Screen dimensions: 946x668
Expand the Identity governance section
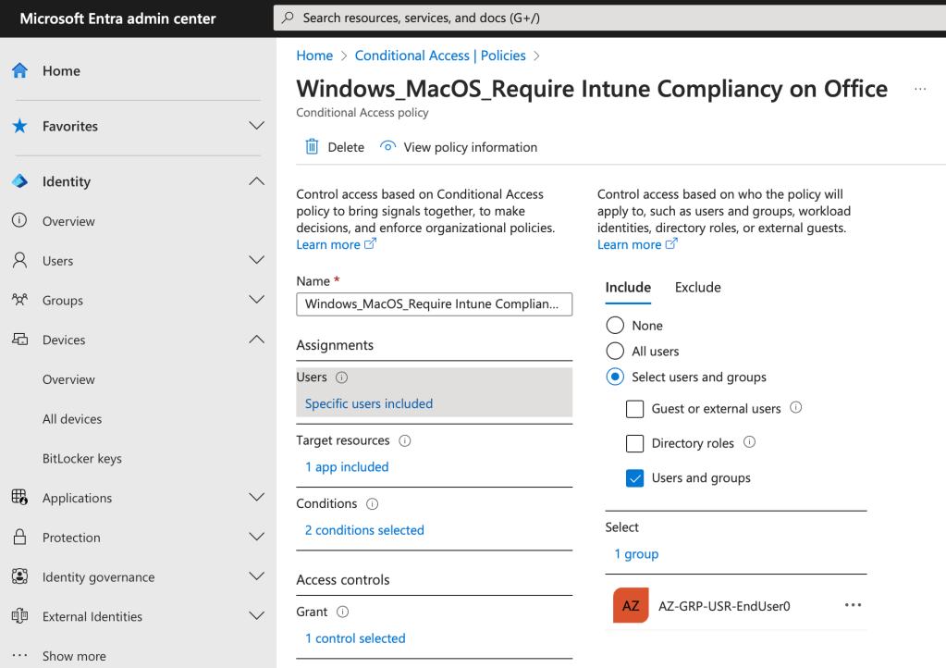tap(257, 576)
